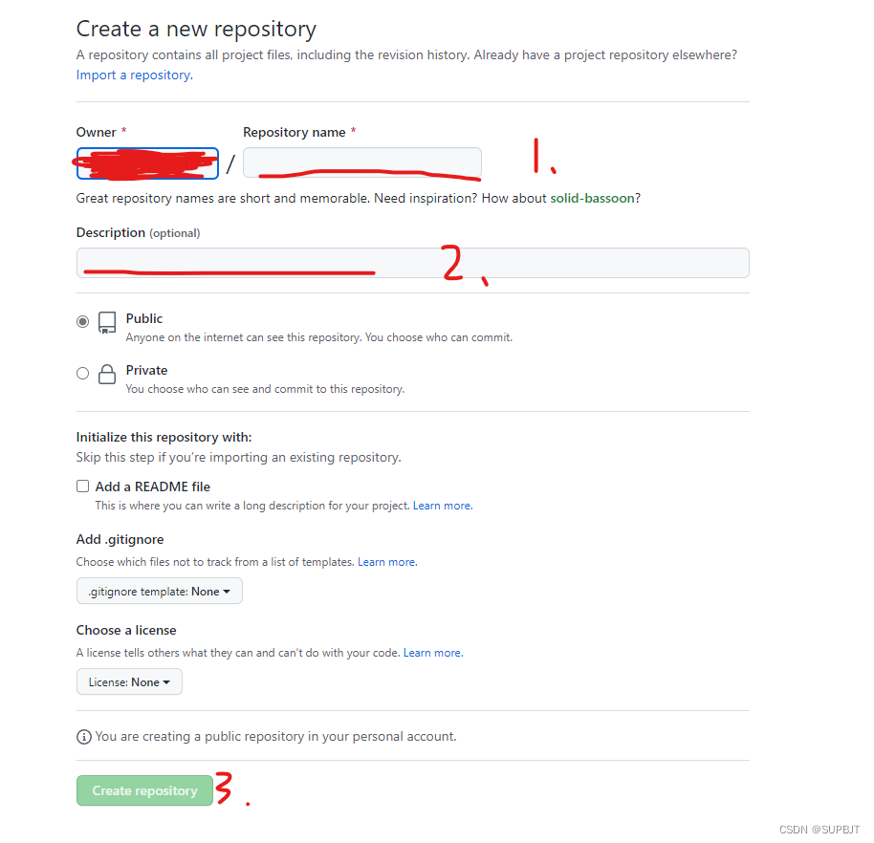Open the Import a repository link
874x843 pixels.
[x=134, y=75]
